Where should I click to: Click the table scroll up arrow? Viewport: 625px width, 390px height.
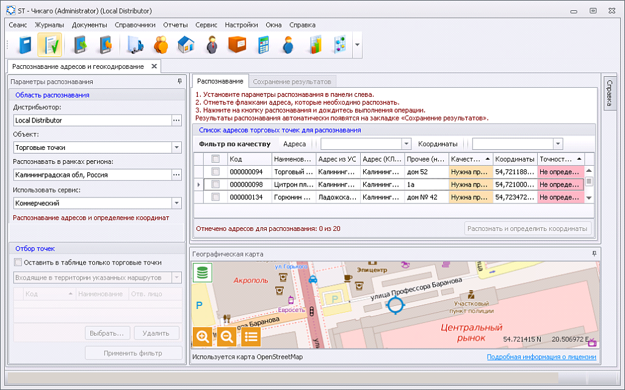(x=589, y=171)
